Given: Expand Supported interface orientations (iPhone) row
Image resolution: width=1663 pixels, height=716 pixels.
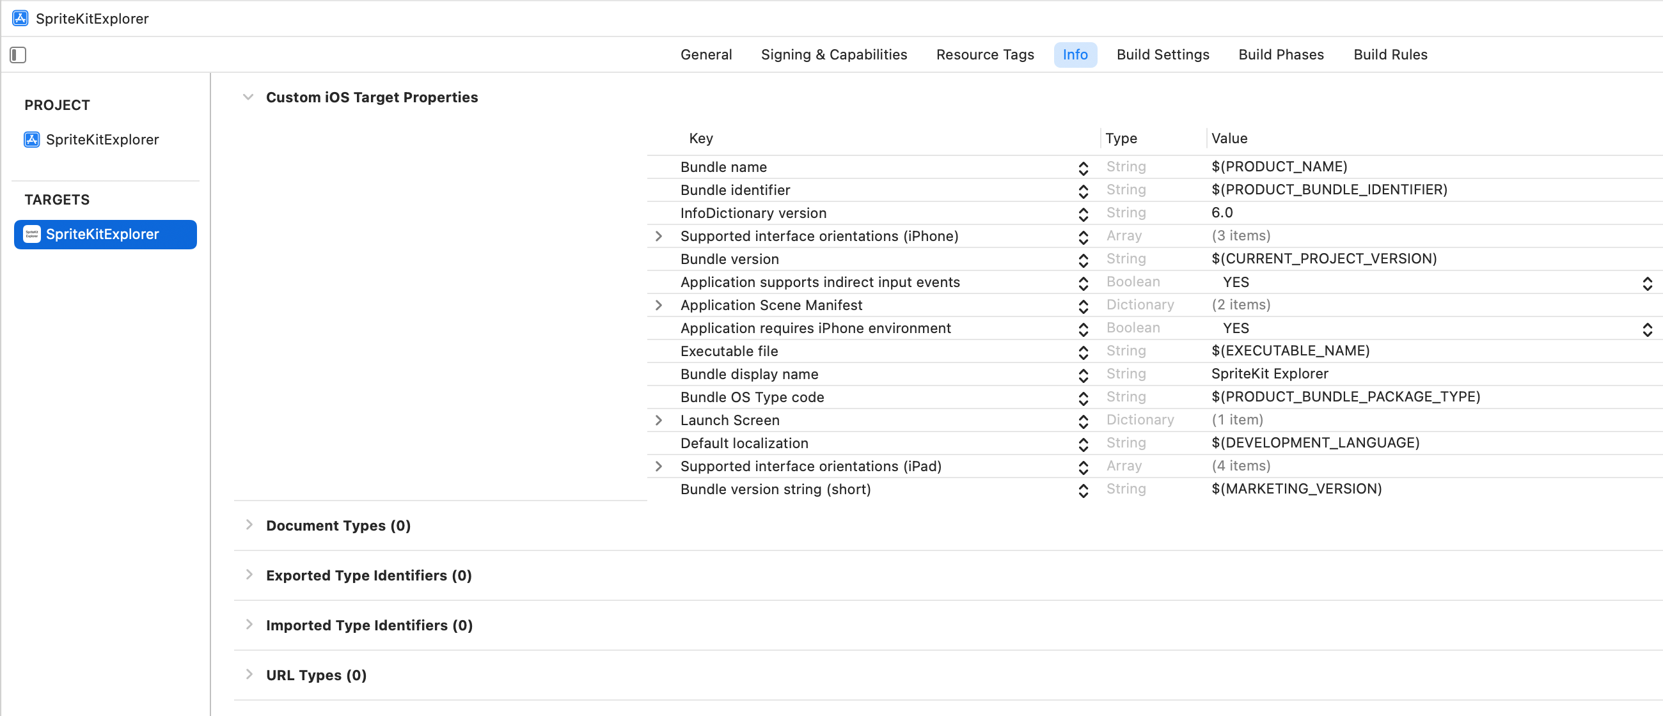Looking at the screenshot, I should pos(659,237).
